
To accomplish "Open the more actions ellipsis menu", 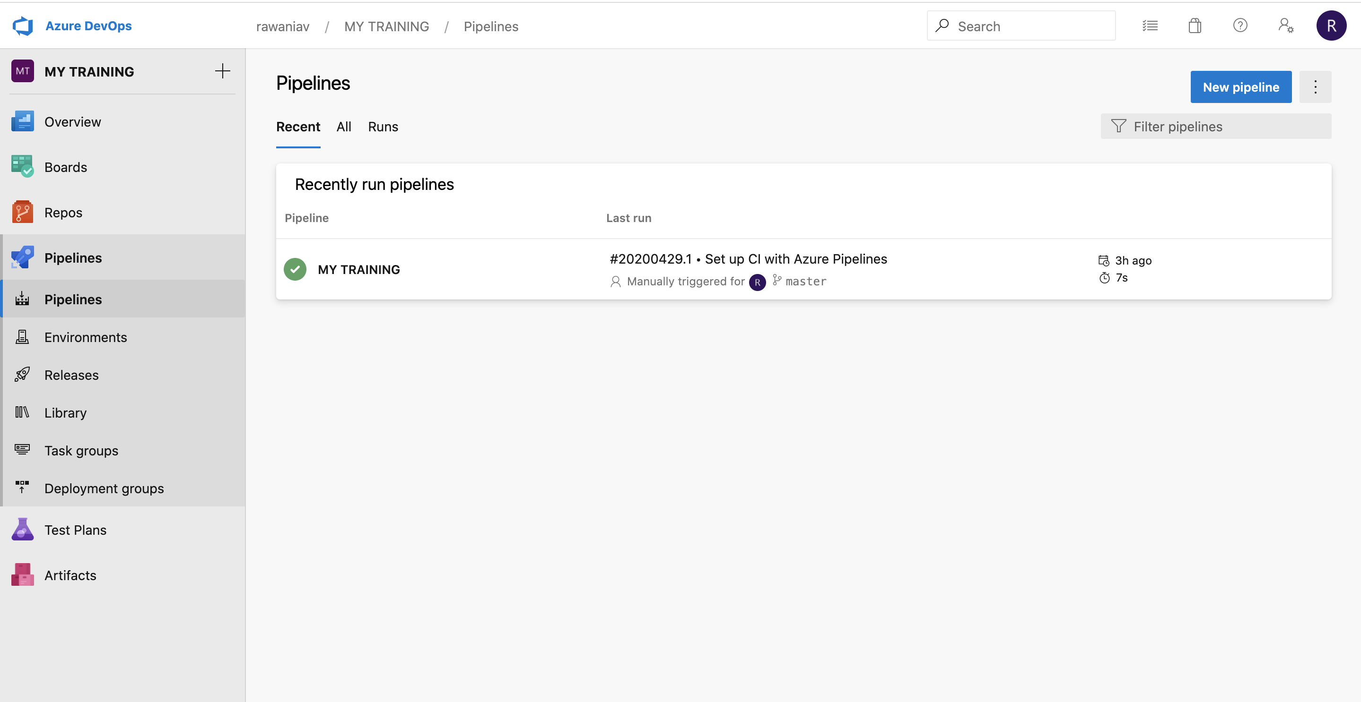I will click(1315, 86).
